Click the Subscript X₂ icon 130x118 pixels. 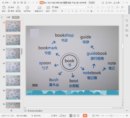coord(84,11)
